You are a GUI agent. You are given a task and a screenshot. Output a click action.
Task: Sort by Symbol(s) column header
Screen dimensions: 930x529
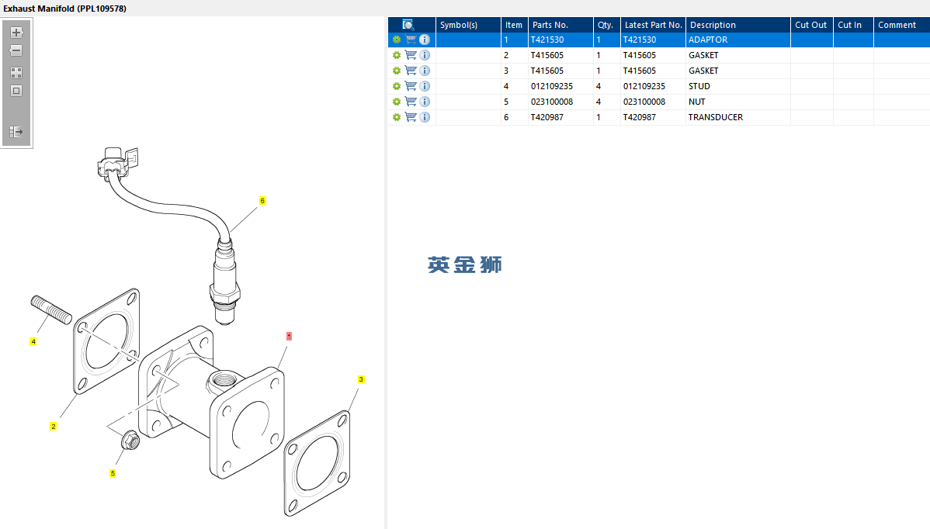(x=469, y=25)
